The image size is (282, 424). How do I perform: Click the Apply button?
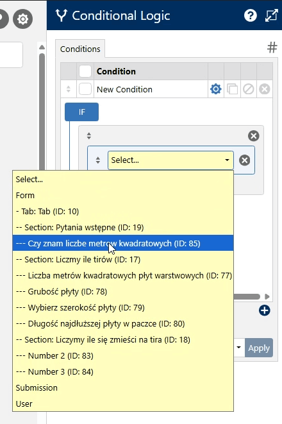tap(259, 348)
